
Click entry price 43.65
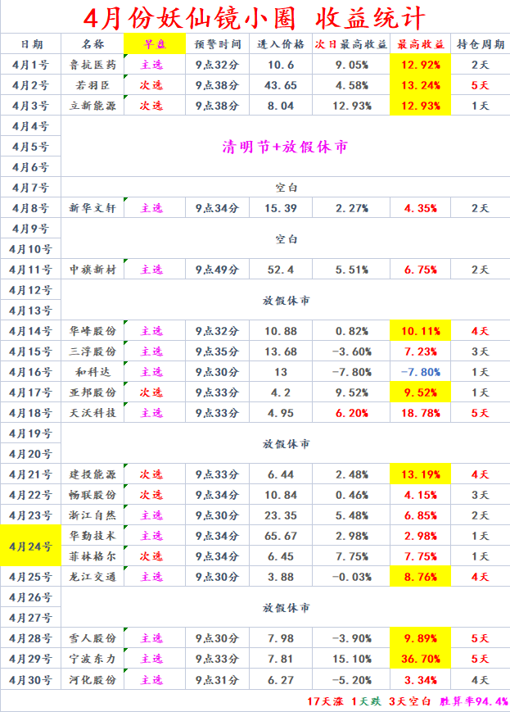click(x=281, y=85)
